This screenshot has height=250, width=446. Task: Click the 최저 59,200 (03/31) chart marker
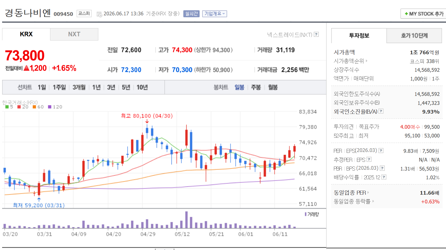39,205
